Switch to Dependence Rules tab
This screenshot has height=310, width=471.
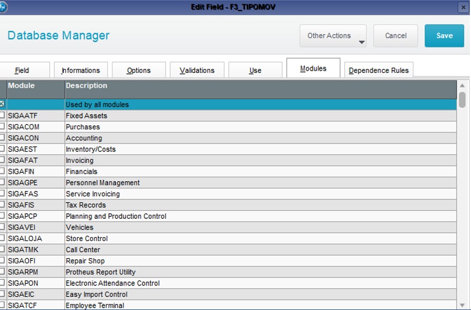[379, 71]
